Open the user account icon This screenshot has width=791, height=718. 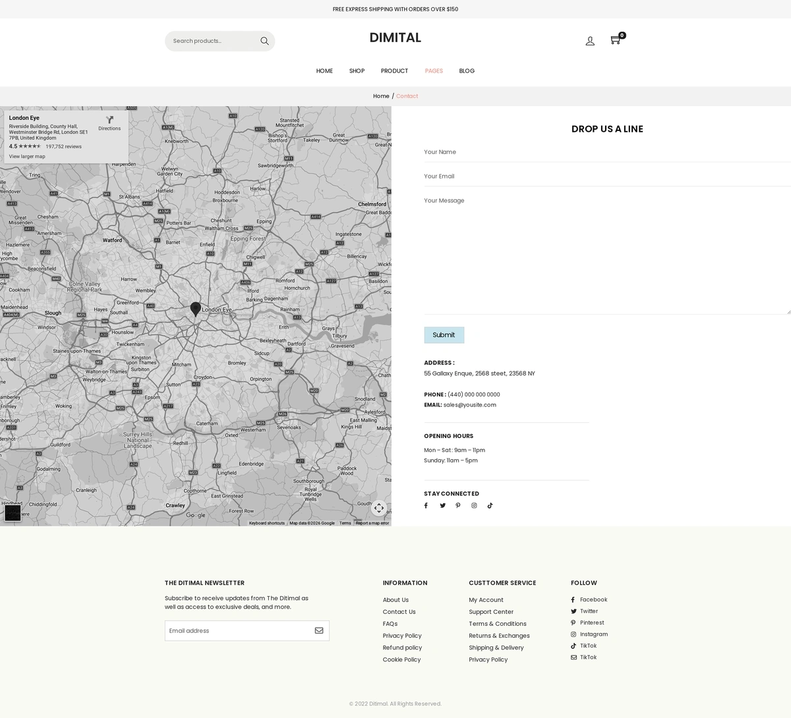pyautogui.click(x=590, y=41)
